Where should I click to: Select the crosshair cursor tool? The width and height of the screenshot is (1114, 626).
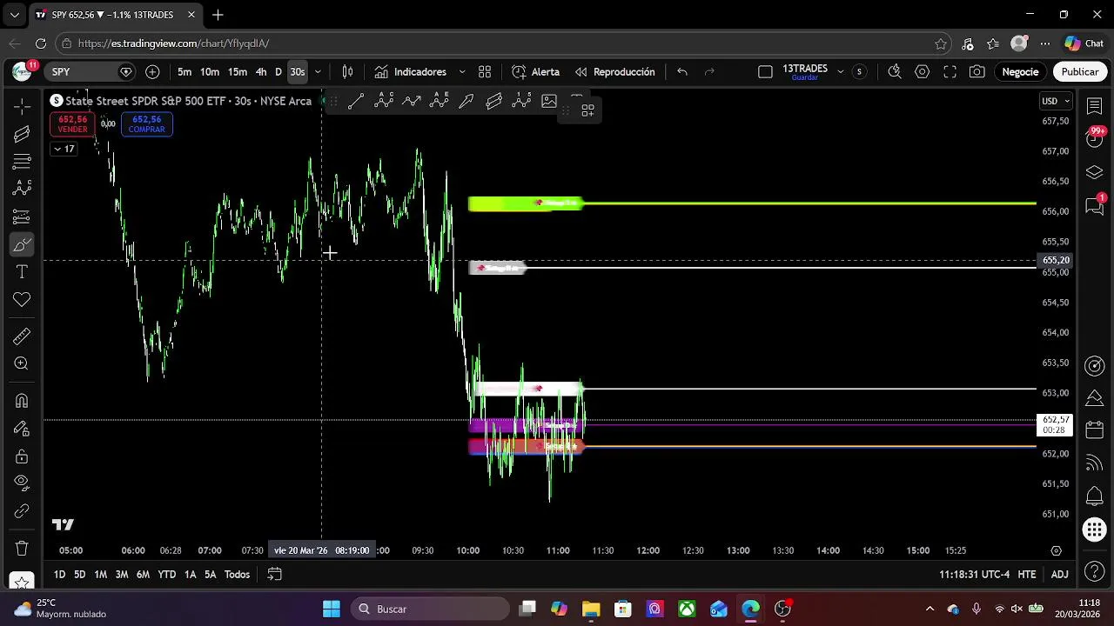(x=22, y=106)
